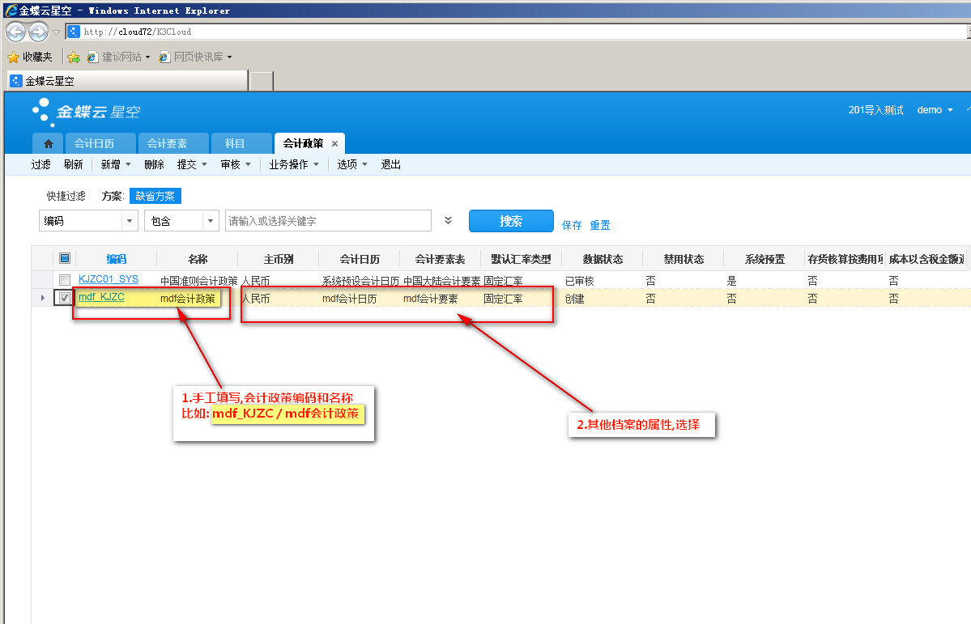Open the 编码 filter field dropdown

[x=130, y=221]
